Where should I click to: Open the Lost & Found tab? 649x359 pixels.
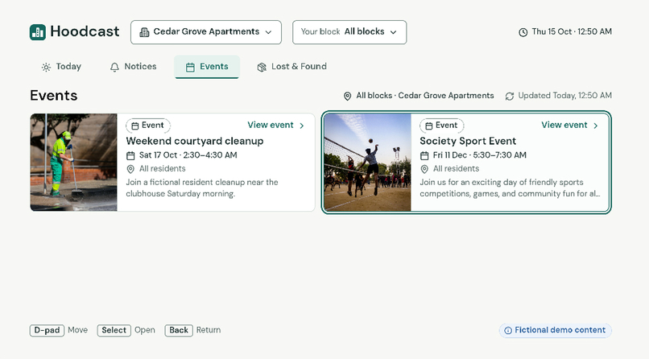tap(291, 67)
